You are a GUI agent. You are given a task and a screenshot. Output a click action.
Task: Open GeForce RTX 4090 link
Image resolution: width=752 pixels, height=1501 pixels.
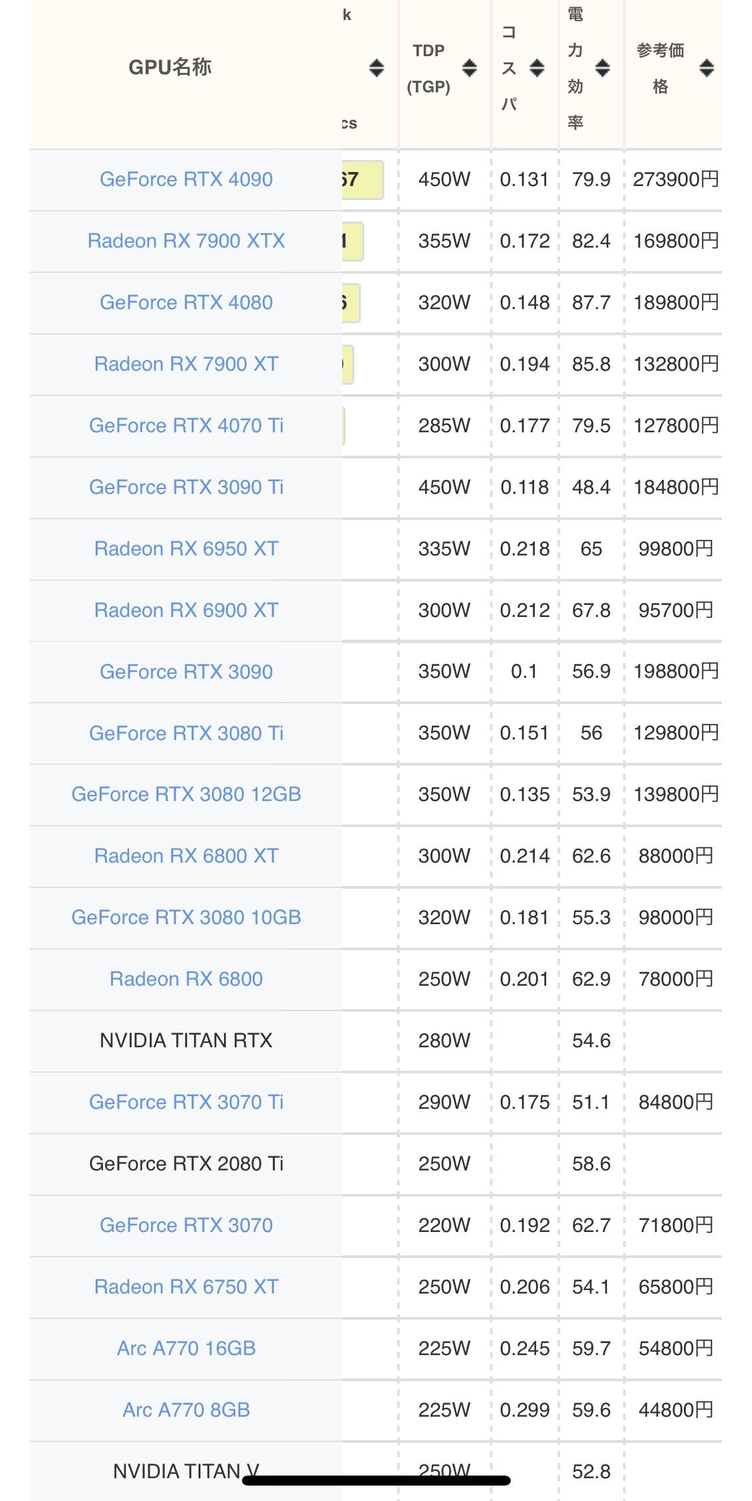coord(186,179)
